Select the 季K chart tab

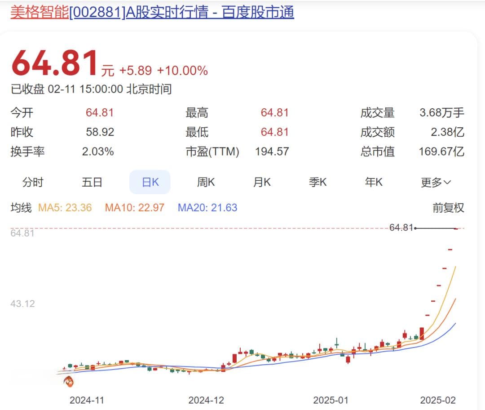[x=317, y=182]
